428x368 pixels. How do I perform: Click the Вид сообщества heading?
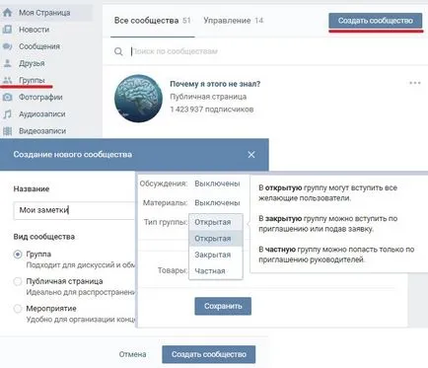pyautogui.click(x=44, y=237)
